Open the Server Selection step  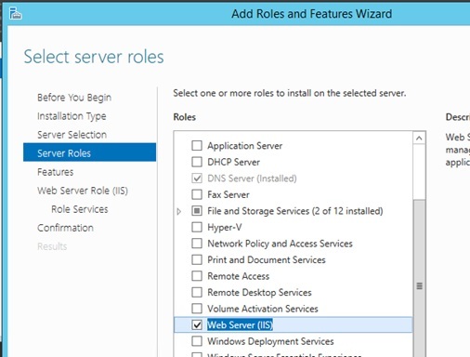72,135
